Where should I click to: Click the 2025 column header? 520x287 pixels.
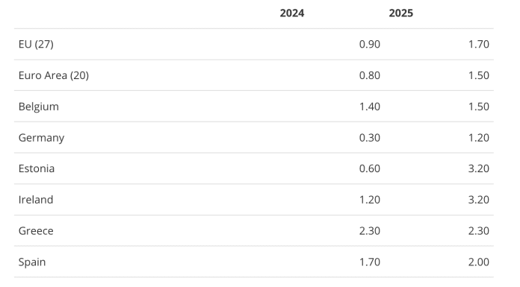click(401, 13)
